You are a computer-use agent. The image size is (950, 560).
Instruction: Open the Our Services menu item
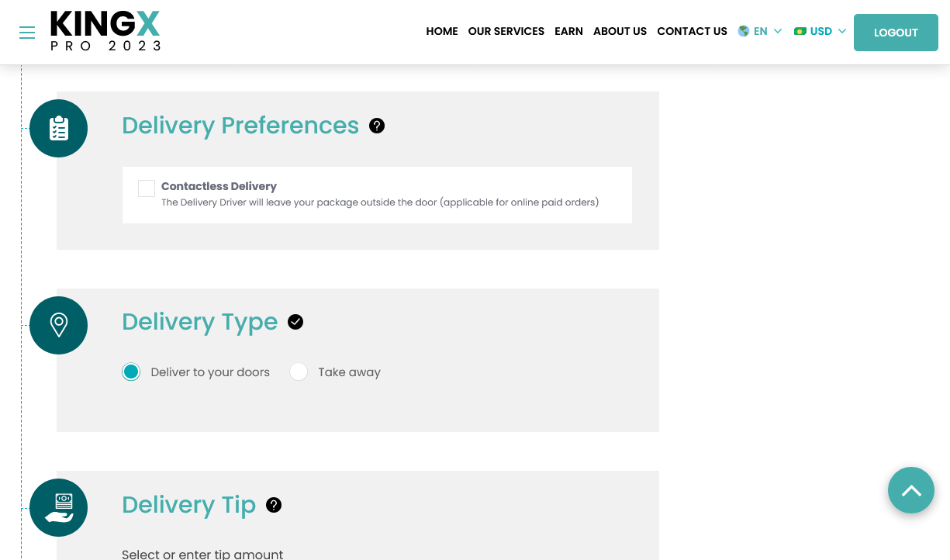506,32
